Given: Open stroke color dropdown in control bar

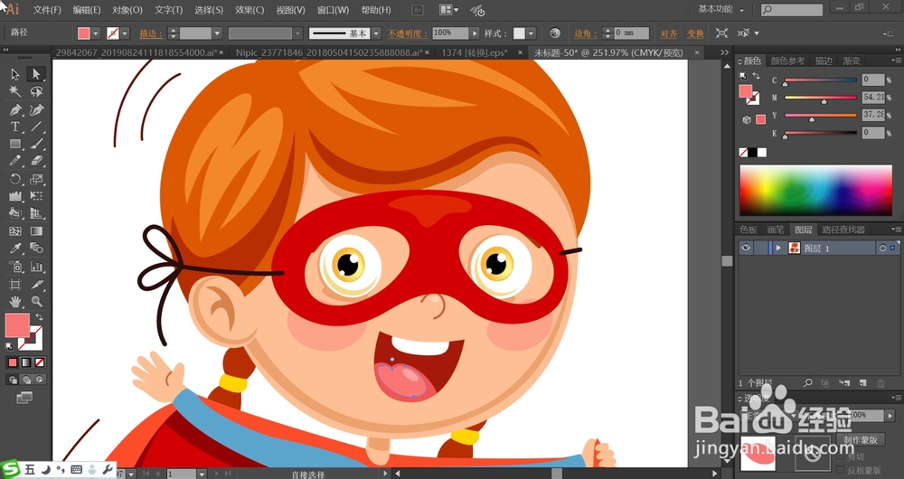Looking at the screenshot, I should (125, 33).
